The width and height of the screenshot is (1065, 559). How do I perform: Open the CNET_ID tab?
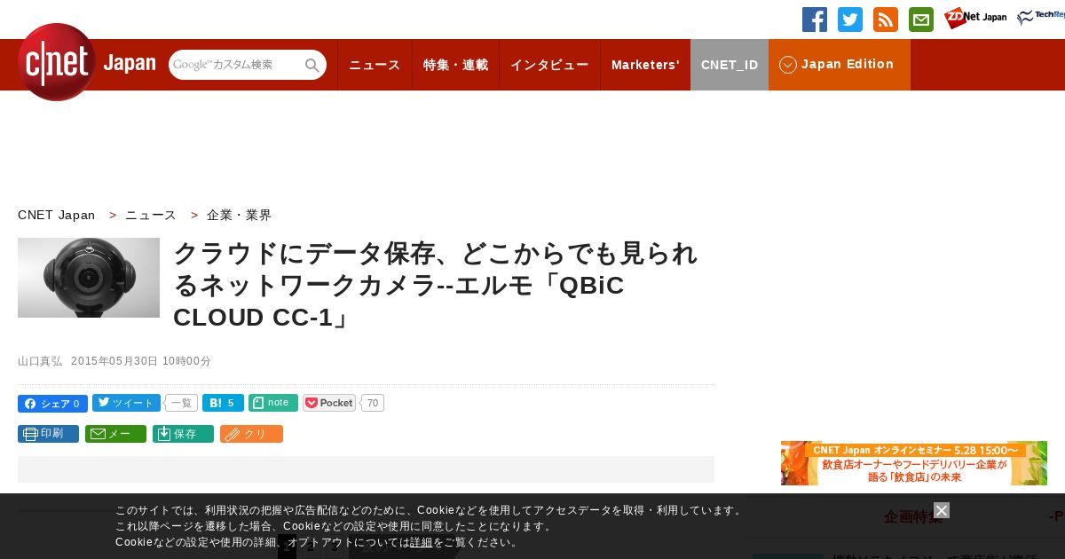730,65
